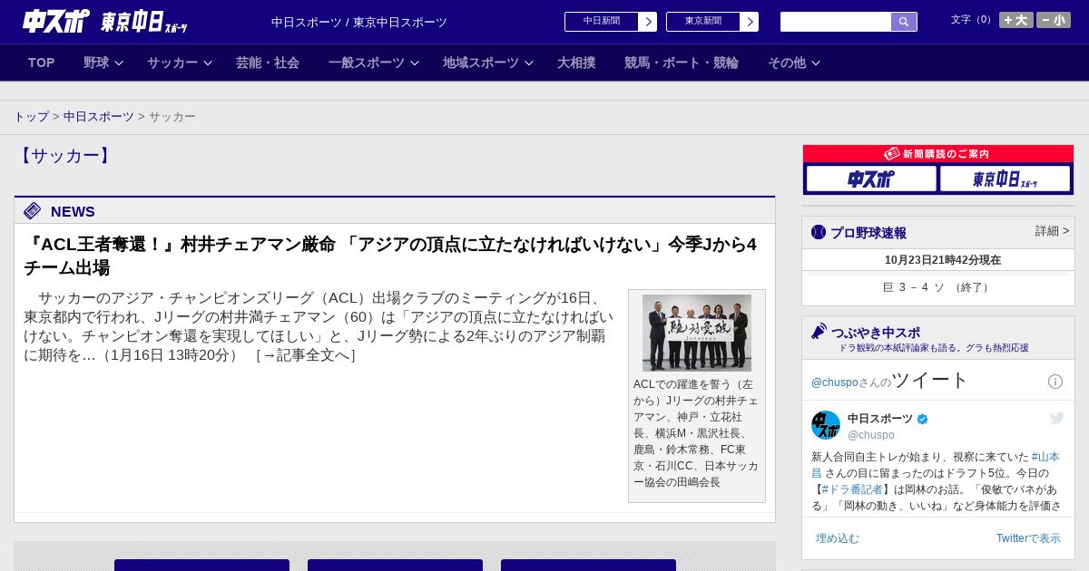Viewport: 1089px width, 571px height.
Task: Click 埋め込む embed link
Action: pyautogui.click(x=837, y=538)
